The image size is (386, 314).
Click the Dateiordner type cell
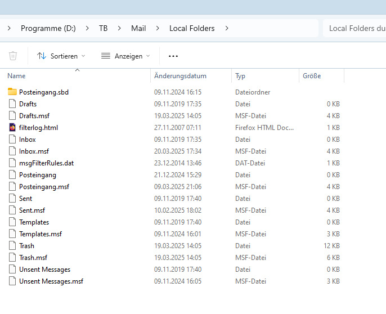[253, 92]
